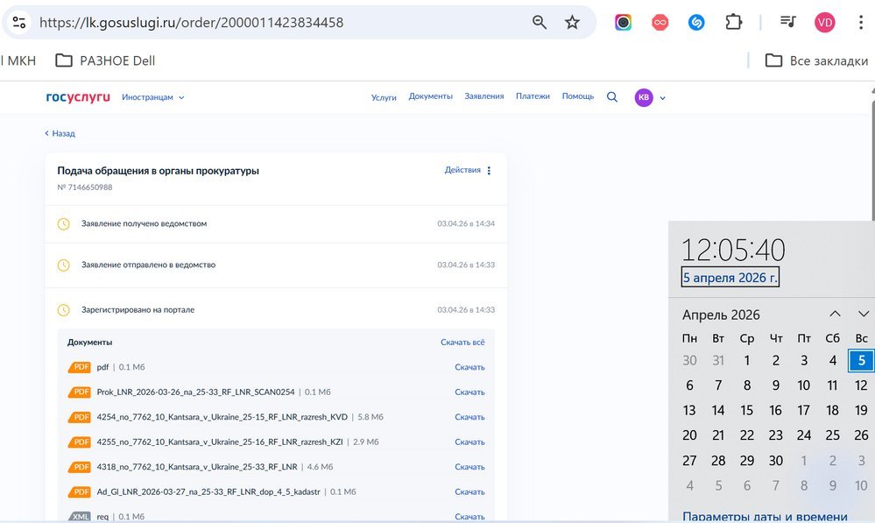Click the zoom magnifier icon in address bar
The width and height of the screenshot is (875, 523).
tap(539, 22)
